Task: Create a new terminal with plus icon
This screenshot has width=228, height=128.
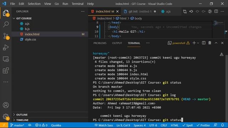Action: click(194, 43)
